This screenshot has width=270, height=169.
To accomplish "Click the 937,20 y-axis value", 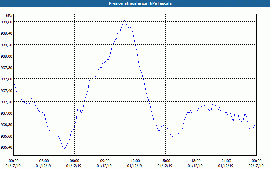I will (6, 102).
